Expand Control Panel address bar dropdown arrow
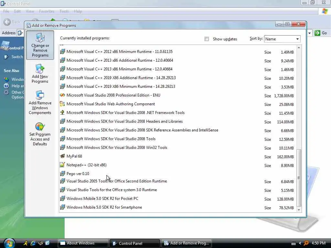The width and height of the screenshot is (331, 248). pos(309,33)
